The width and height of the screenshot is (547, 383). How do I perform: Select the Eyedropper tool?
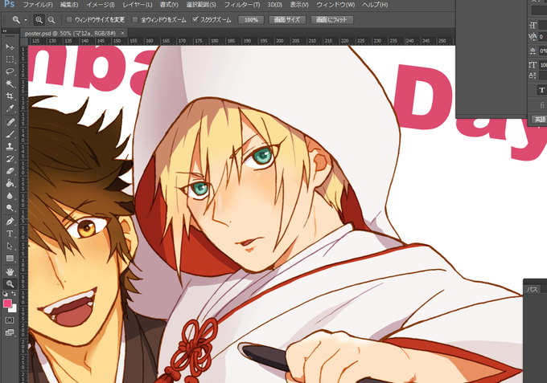(10, 108)
